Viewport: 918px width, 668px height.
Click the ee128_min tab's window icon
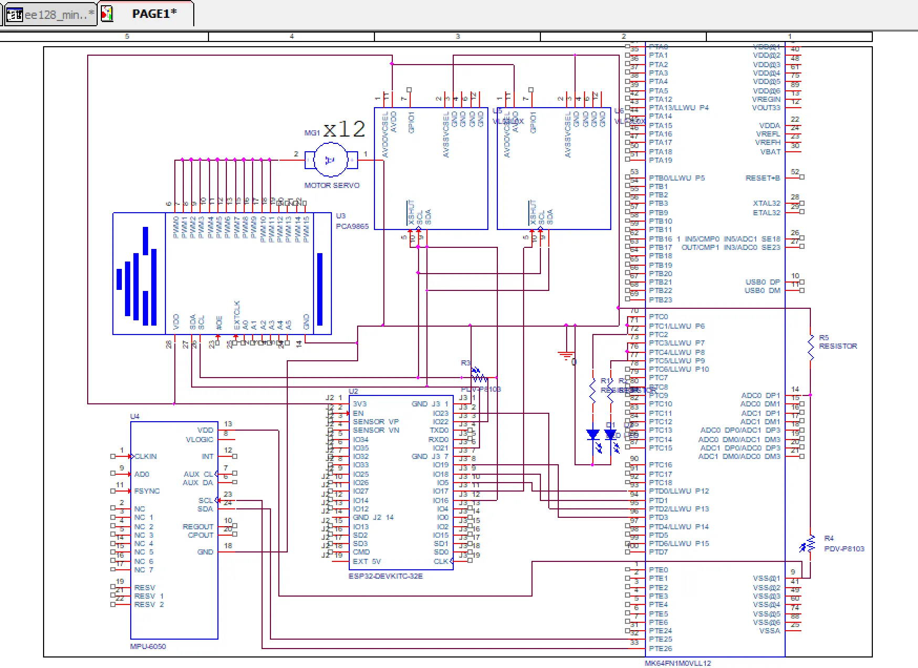point(15,14)
